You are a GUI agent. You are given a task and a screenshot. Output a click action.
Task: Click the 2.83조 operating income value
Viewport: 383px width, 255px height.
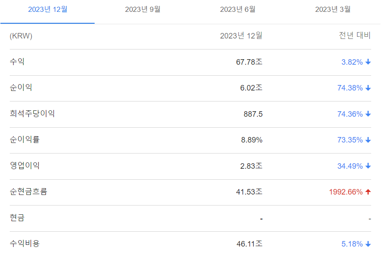point(252,166)
